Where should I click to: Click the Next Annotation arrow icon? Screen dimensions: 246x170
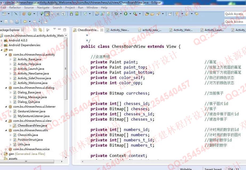point(178,14)
